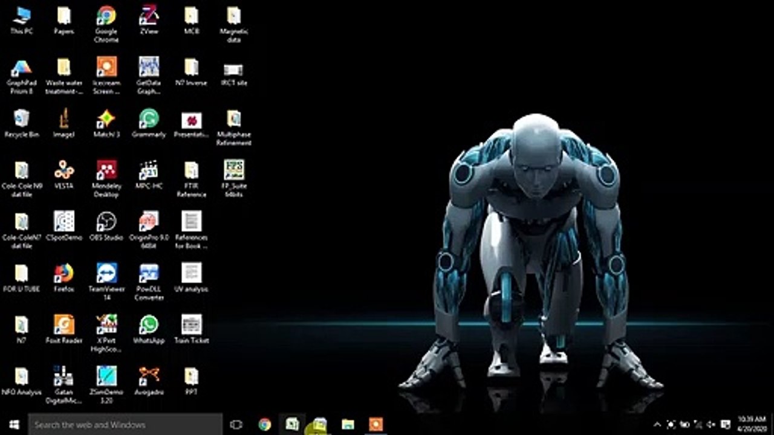Select the X'Pert HighScore shortcut
Viewport: 774px width, 435px height.
coord(106,333)
